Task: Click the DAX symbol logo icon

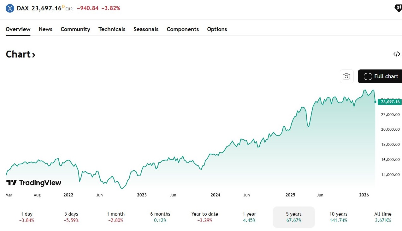Action: pyautogui.click(x=10, y=8)
